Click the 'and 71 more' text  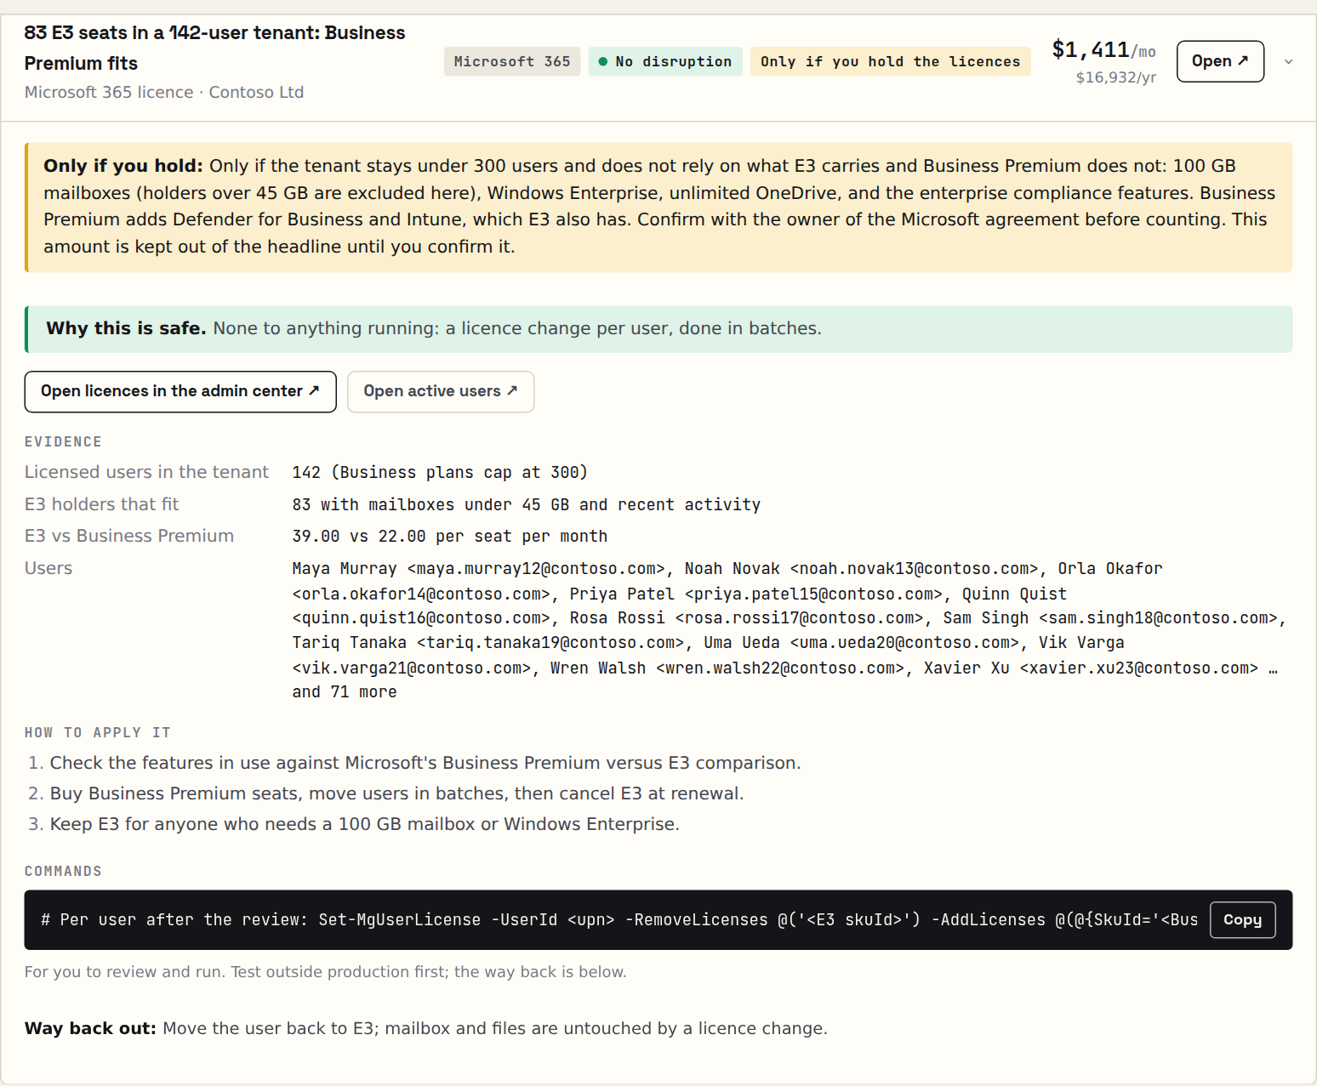point(345,691)
